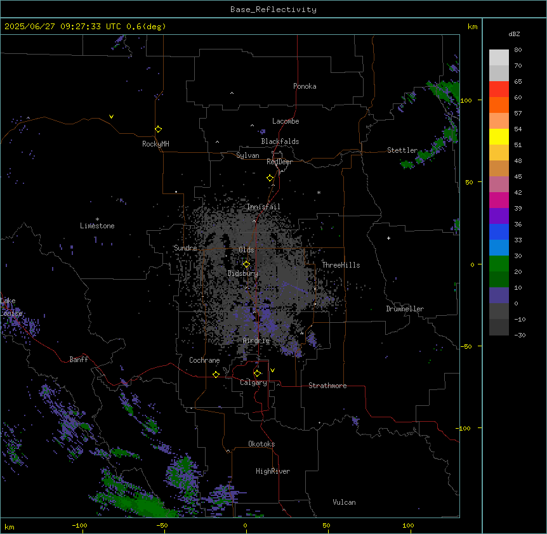Click the Strathmore label
547x534 pixels.
[327, 386]
